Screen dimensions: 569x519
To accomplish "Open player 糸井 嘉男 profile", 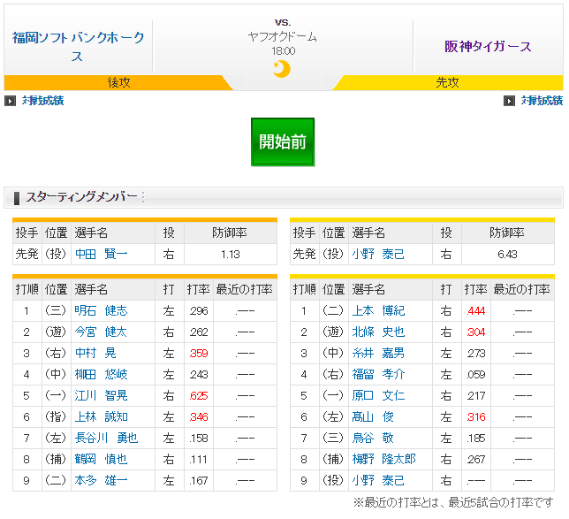I will (378, 353).
